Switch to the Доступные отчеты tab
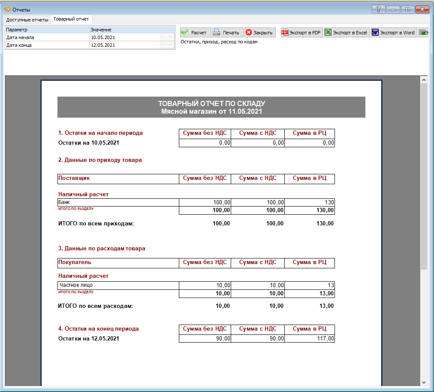434x392 pixels. tap(27, 20)
